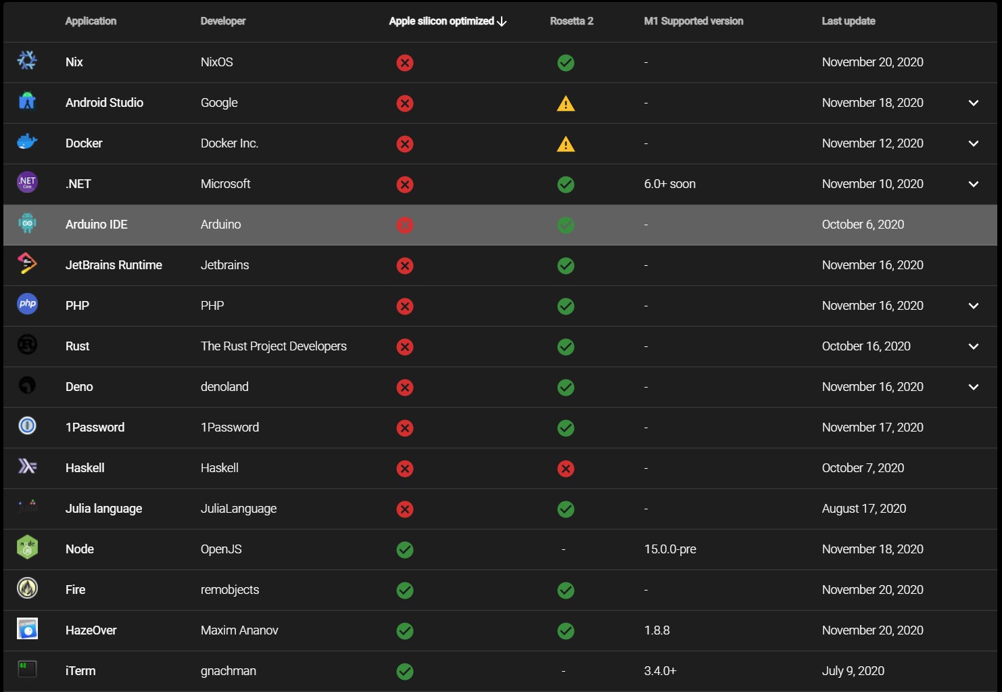Click Haskell's red Rosetta 2 cross icon

tap(566, 469)
